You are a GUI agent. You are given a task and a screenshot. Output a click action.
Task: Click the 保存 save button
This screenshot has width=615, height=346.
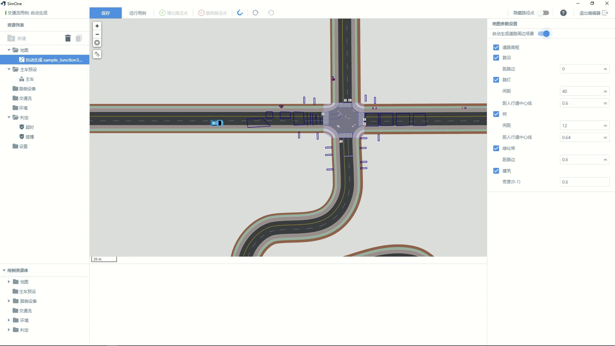(106, 13)
